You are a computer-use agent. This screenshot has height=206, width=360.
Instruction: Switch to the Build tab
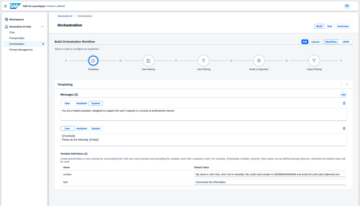click(319, 26)
